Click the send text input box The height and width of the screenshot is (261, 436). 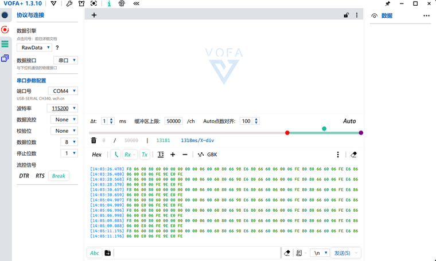[x=197, y=253]
